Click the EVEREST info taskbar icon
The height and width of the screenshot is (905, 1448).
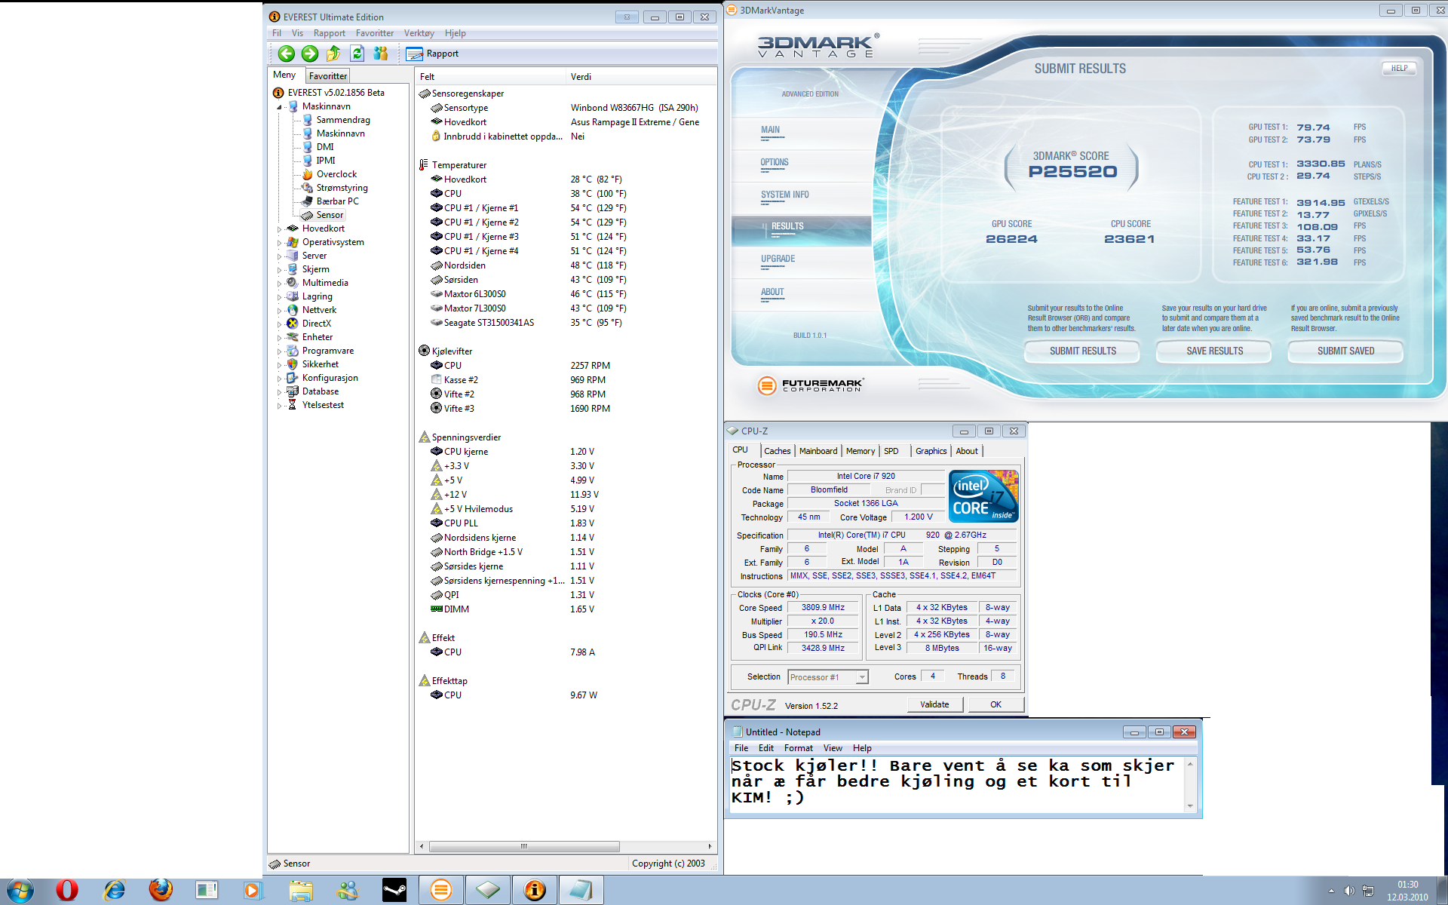coord(535,891)
